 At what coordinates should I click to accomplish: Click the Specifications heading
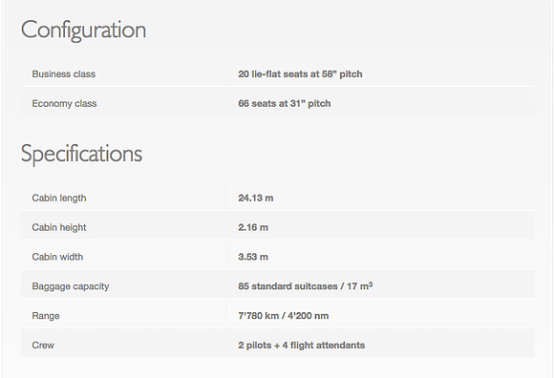pos(81,154)
